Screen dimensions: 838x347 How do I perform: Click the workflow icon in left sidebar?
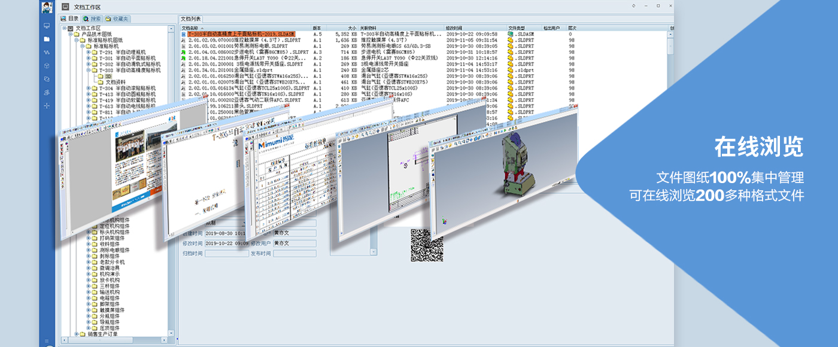click(47, 53)
